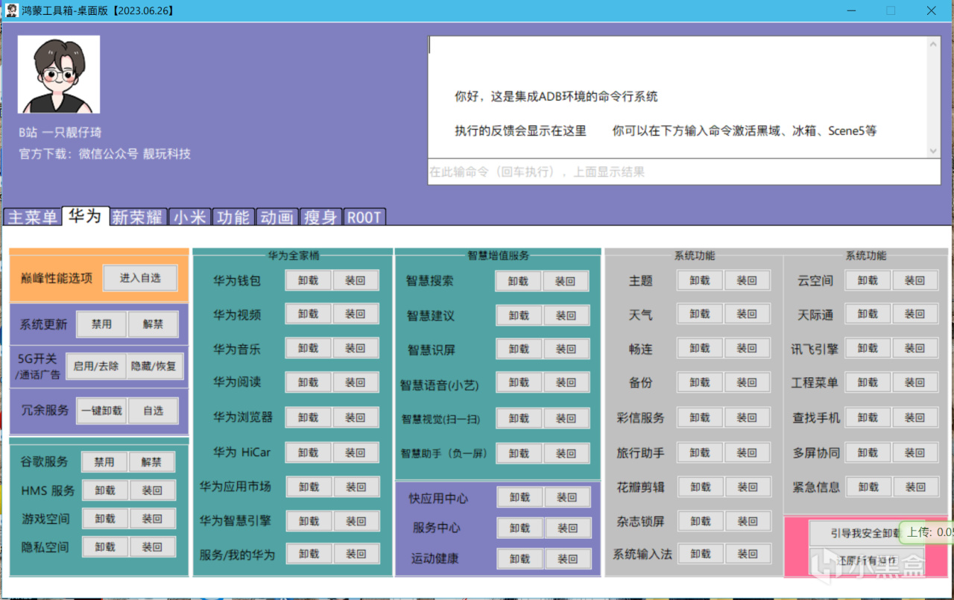Click 装回 for 云空间
The image size is (954, 600).
[x=914, y=281]
